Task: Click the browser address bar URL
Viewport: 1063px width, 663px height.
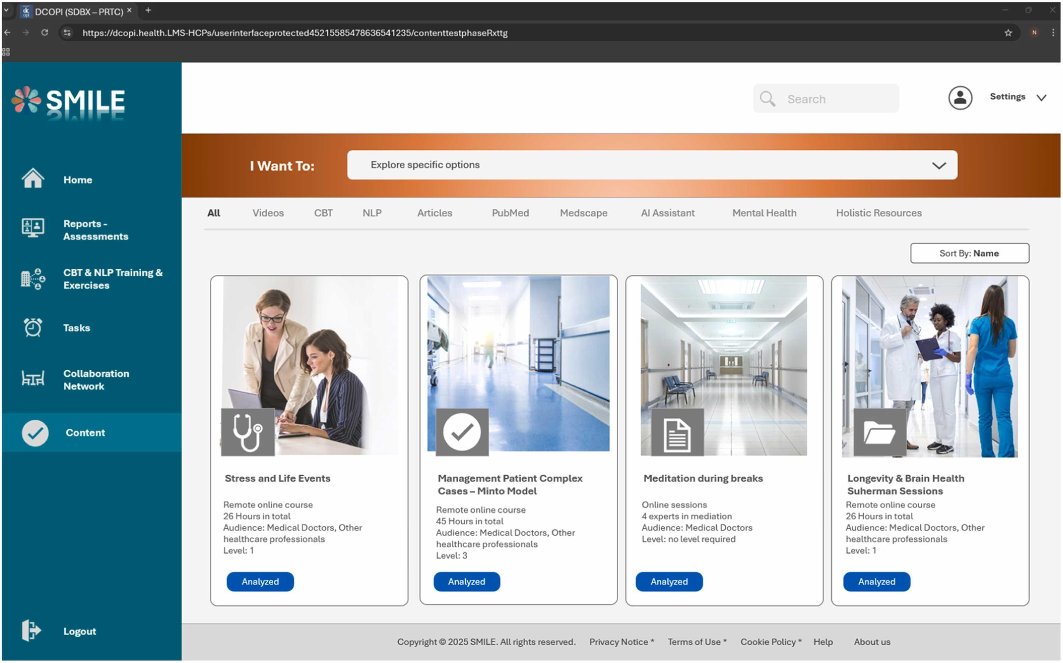Action: pyautogui.click(x=295, y=33)
